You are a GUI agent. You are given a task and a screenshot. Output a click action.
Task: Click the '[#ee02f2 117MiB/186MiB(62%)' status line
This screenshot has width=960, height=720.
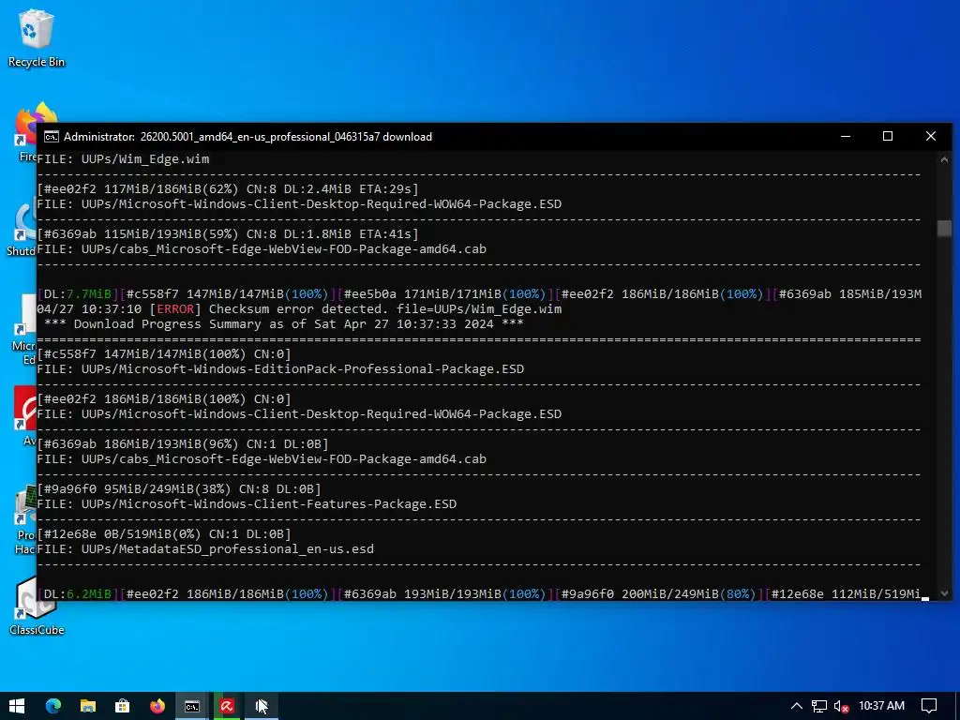[x=227, y=189]
